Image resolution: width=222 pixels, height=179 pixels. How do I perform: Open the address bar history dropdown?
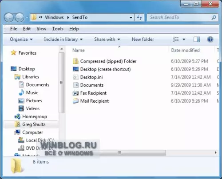tap(131, 18)
